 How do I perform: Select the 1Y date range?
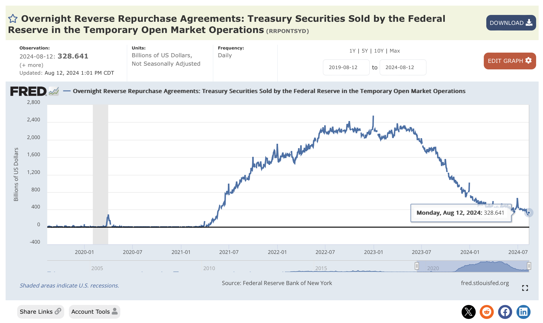tap(352, 51)
